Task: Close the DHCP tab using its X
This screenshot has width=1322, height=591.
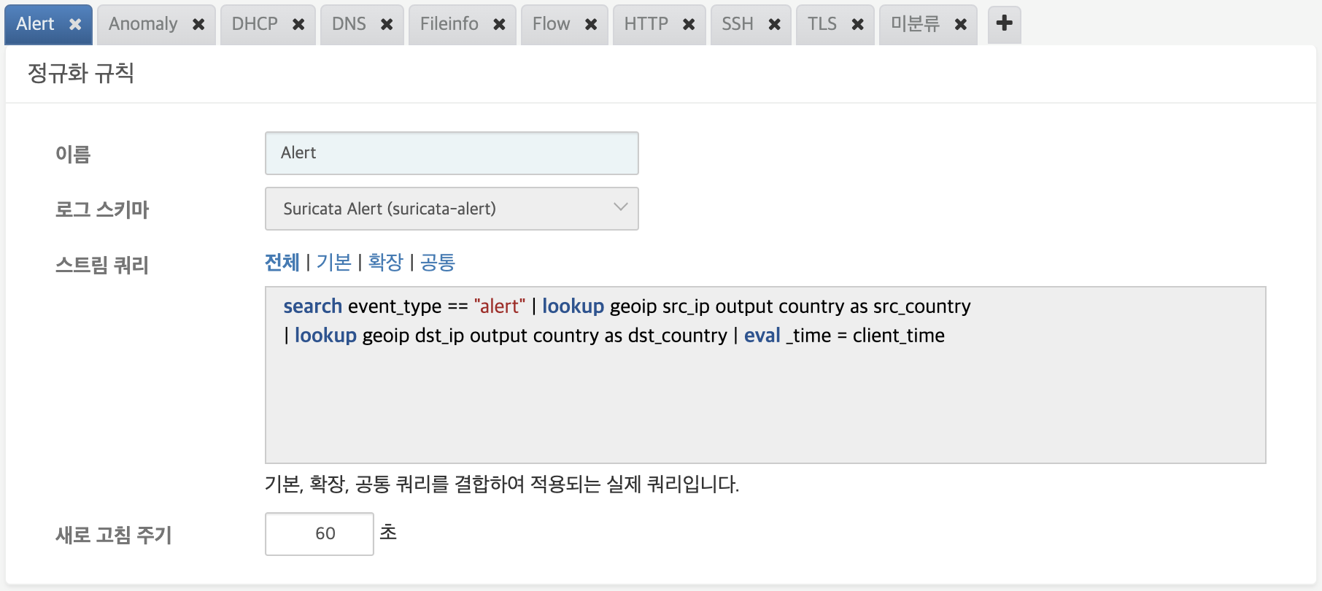Action: (298, 25)
